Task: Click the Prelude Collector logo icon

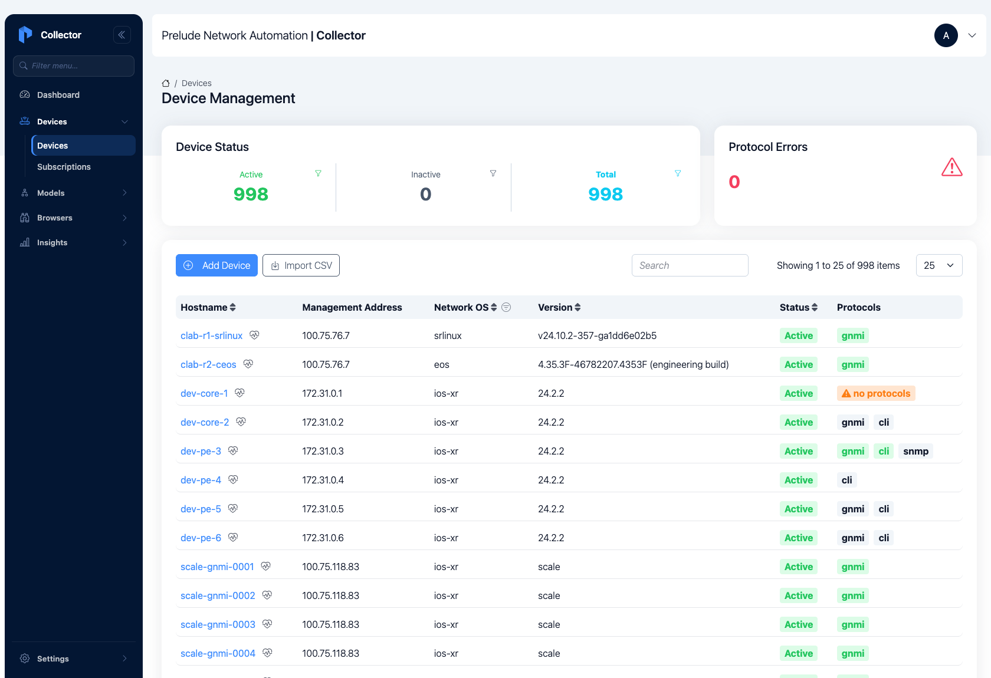Action: (25, 35)
